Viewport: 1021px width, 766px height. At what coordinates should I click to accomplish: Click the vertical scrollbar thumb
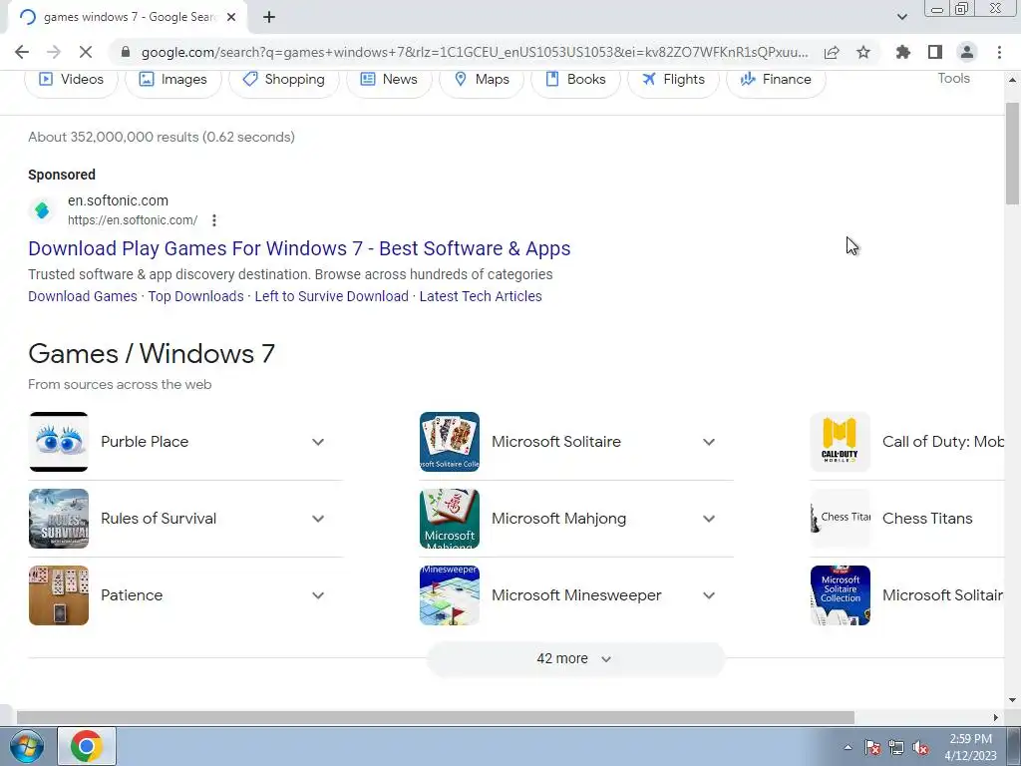click(1013, 154)
